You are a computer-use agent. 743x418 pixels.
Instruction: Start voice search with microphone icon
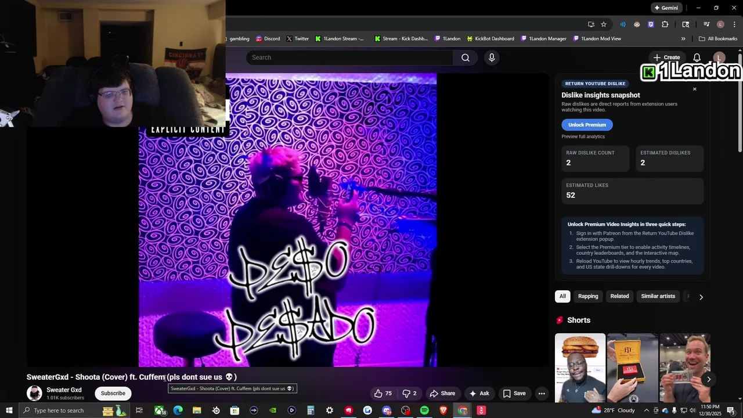(x=492, y=57)
